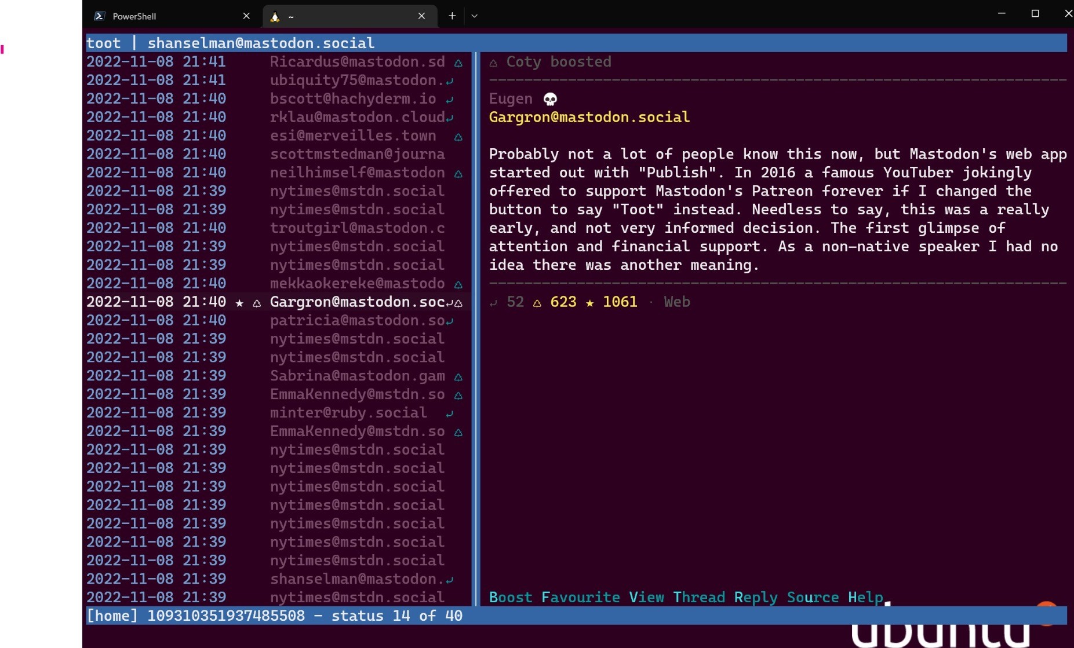Select the Gargron@mastodon.social handle in toot detail
This screenshot has width=1074, height=648.
(x=589, y=117)
